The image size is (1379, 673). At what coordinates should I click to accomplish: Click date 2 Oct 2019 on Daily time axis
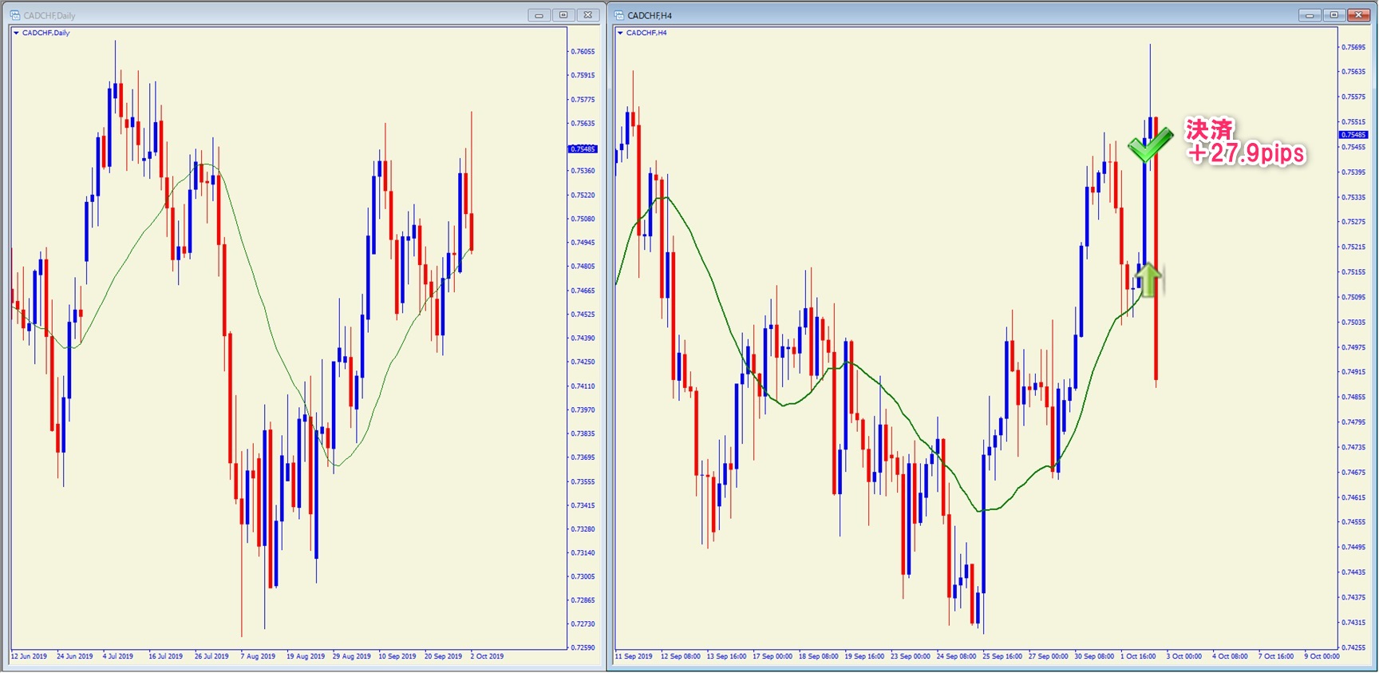coord(488,656)
